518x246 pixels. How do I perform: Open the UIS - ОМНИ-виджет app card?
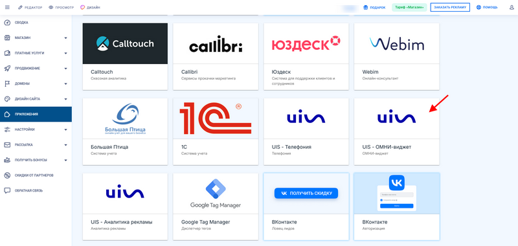pos(396,132)
